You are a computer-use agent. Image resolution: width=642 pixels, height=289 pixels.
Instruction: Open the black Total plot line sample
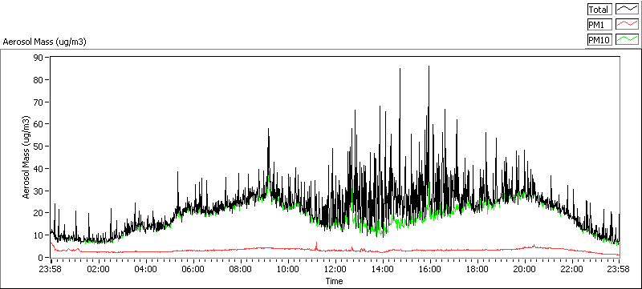[x=628, y=10]
